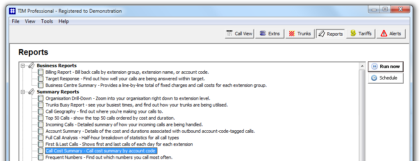
Task: Click the Incoming Calls notepad icon
Action: click(41, 125)
